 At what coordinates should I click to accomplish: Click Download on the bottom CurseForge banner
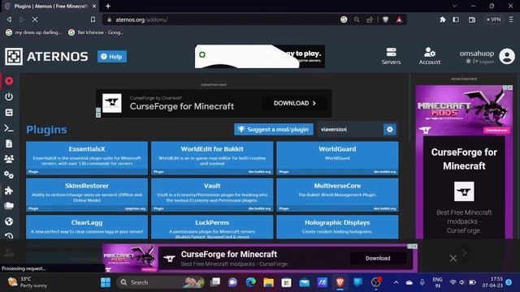click(378, 258)
